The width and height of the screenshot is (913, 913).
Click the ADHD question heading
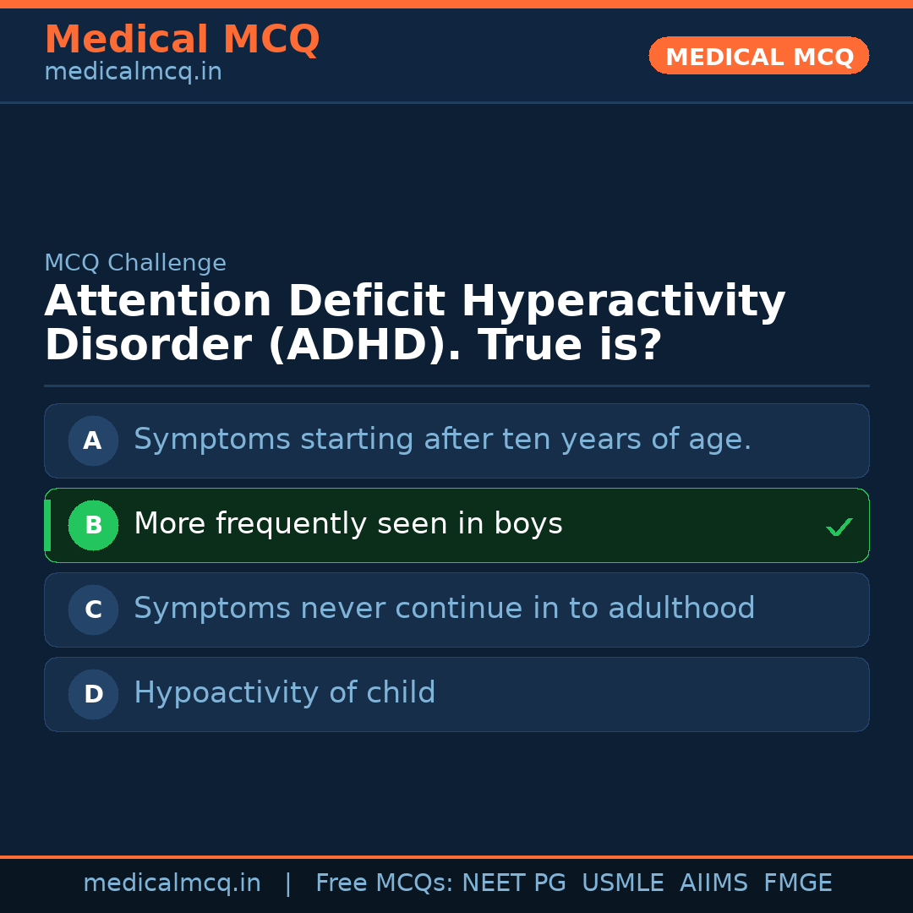(x=414, y=323)
